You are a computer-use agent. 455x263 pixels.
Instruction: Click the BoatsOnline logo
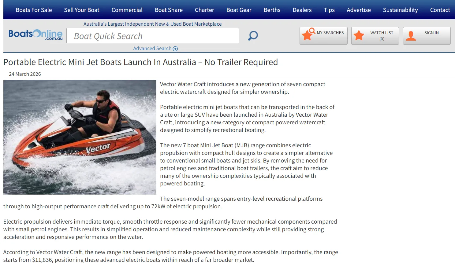(x=35, y=35)
